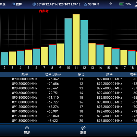Tap the 截屏 label in top bar
Image resolution: width=137 pixels, height=137 pixels.
click(19, 4)
